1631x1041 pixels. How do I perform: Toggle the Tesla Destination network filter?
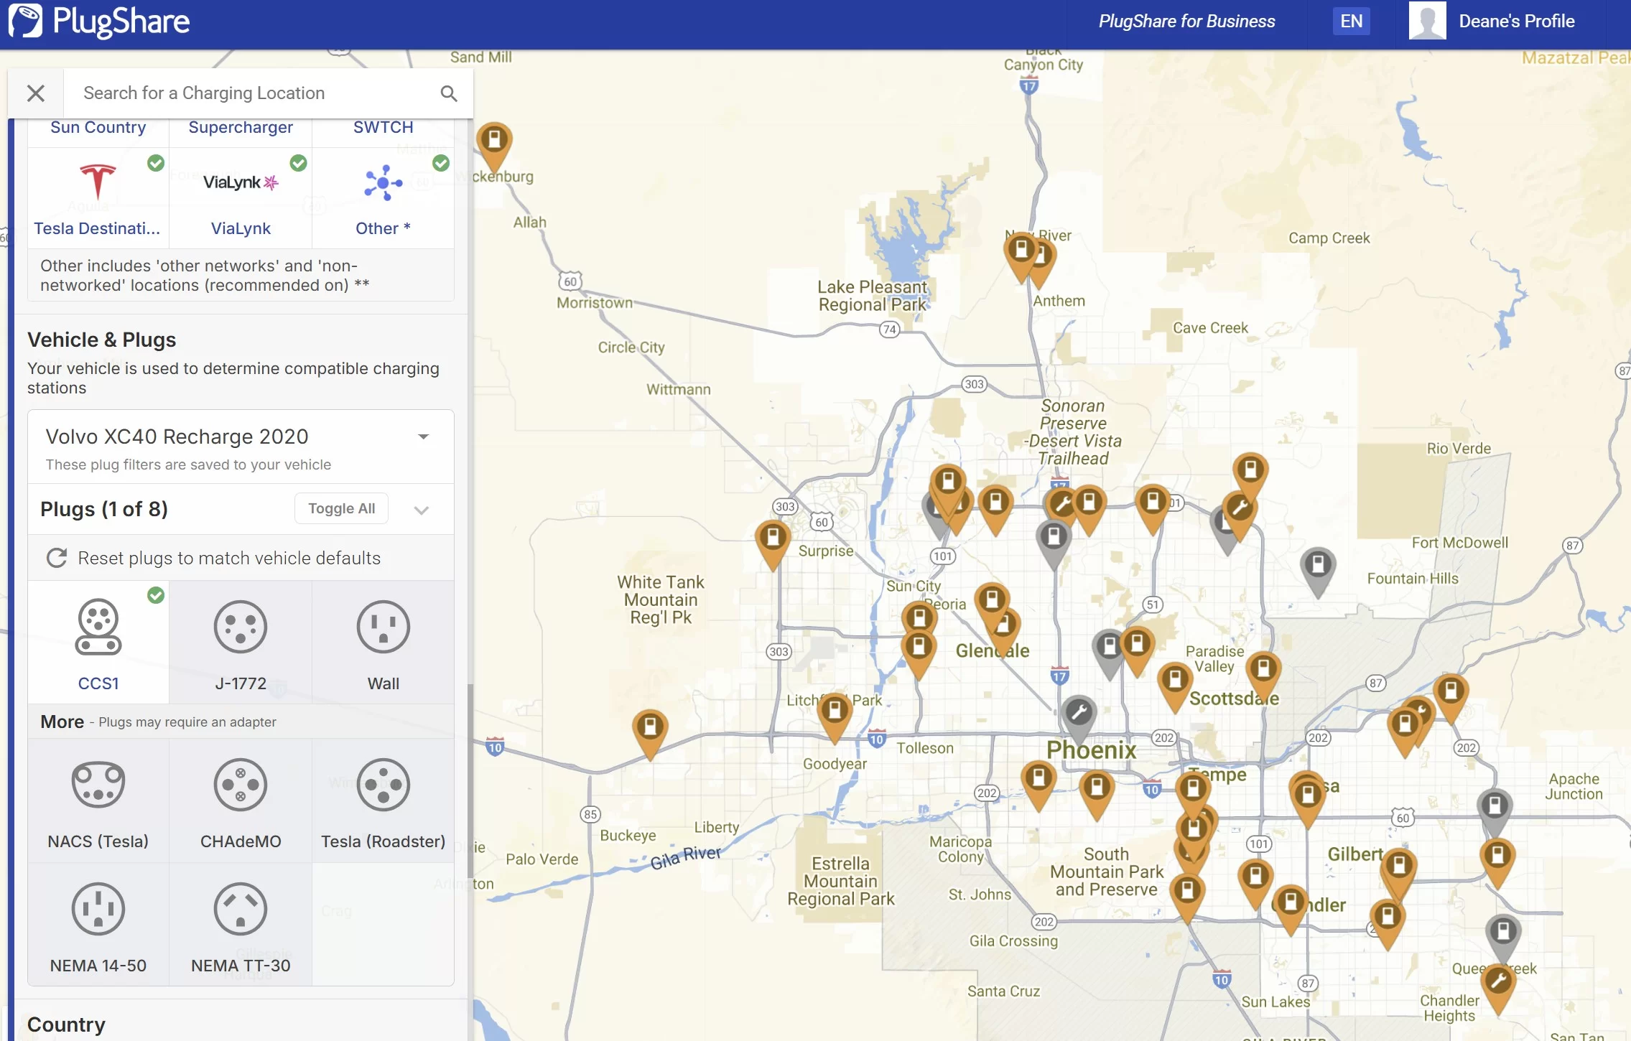(98, 198)
